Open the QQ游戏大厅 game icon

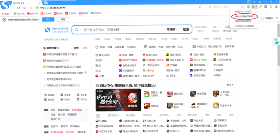coord(193,105)
